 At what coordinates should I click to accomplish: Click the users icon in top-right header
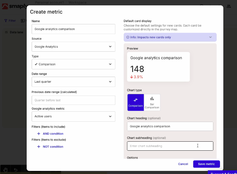pyautogui.click(x=229, y=6)
